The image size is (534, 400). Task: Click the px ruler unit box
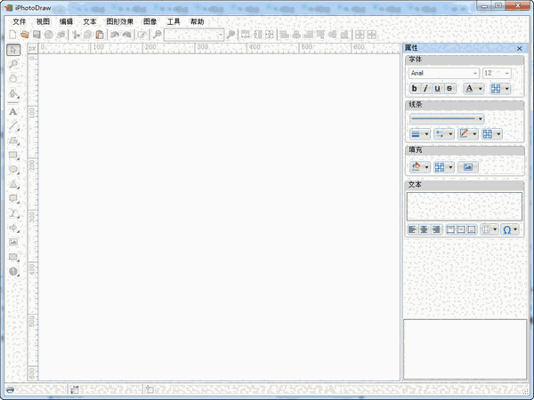(x=32, y=49)
